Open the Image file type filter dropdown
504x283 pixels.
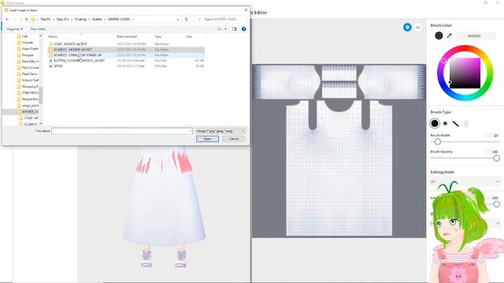coord(220,131)
